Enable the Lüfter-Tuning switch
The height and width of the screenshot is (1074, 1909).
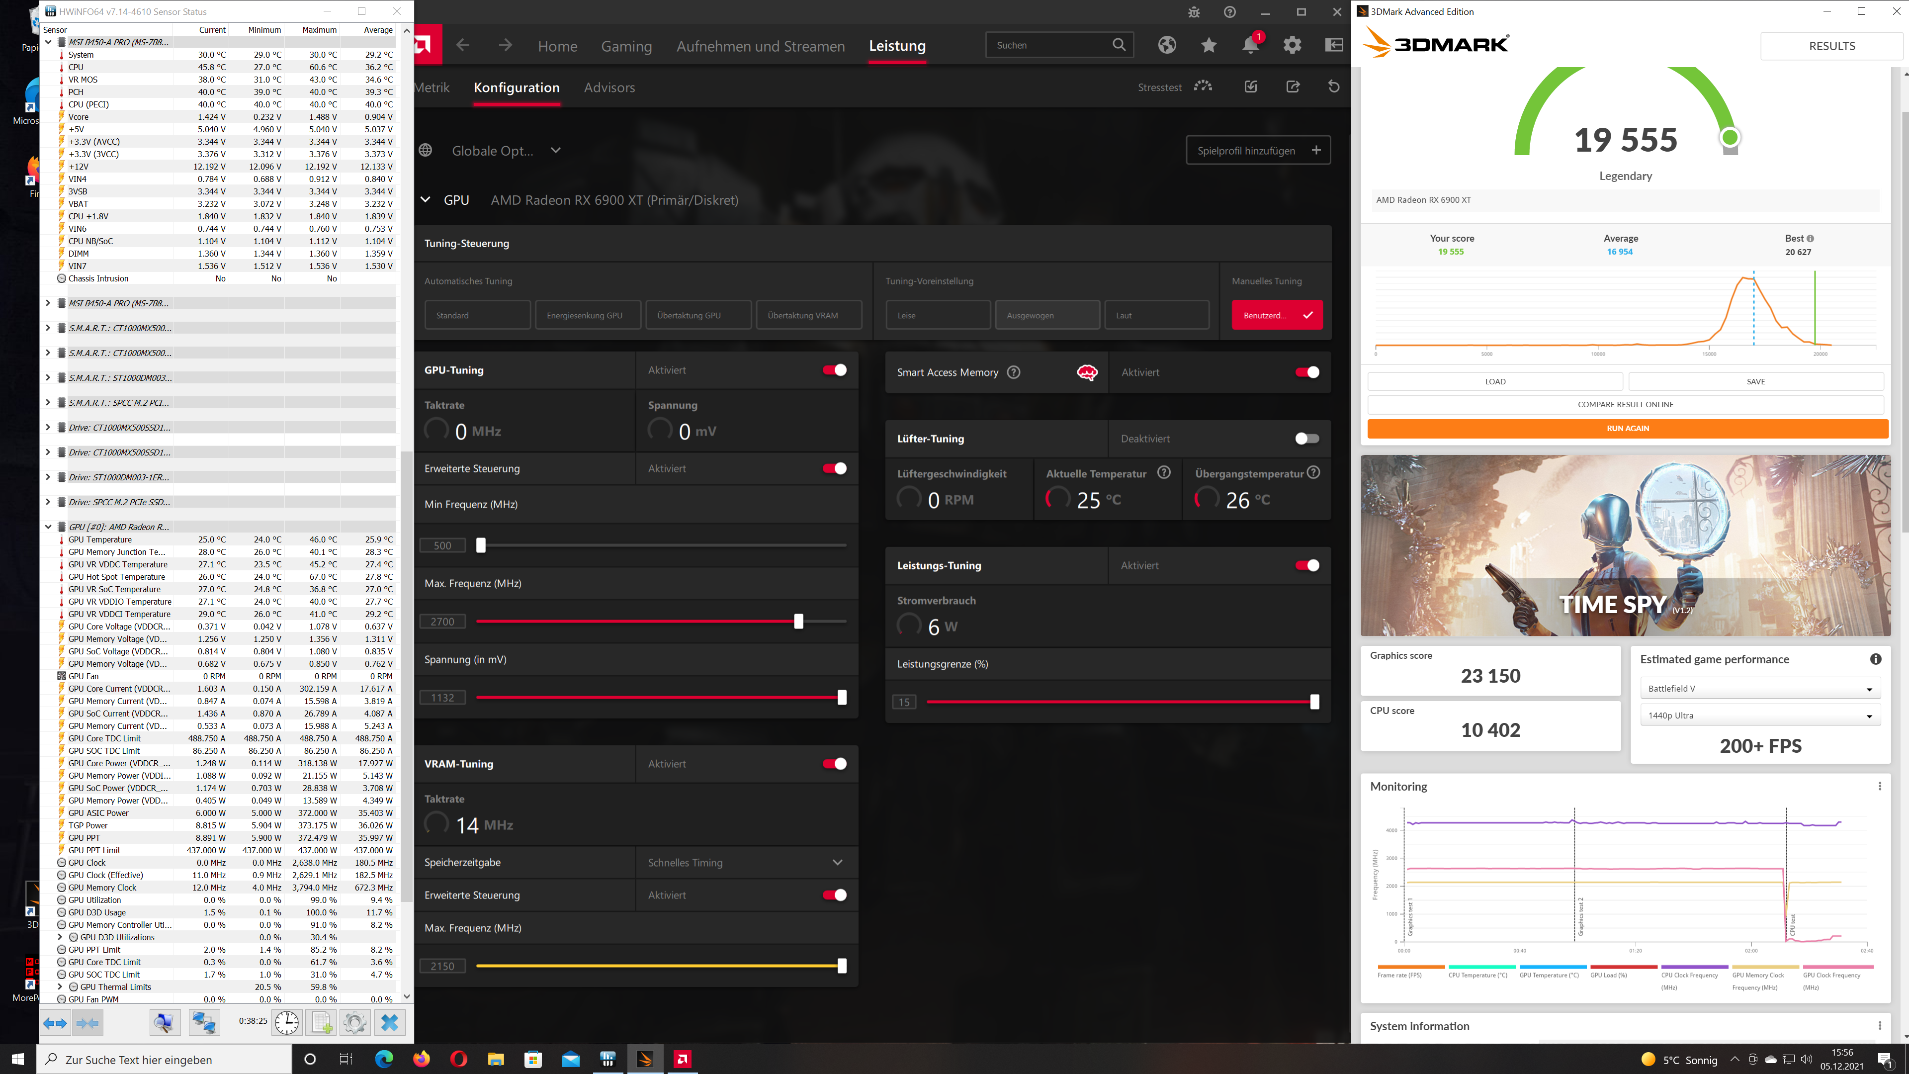click(1306, 439)
